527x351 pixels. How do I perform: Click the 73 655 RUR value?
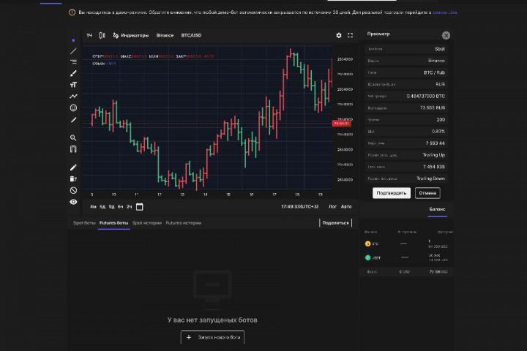pos(433,107)
